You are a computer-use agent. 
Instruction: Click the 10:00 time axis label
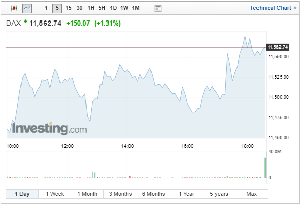pos(13,146)
